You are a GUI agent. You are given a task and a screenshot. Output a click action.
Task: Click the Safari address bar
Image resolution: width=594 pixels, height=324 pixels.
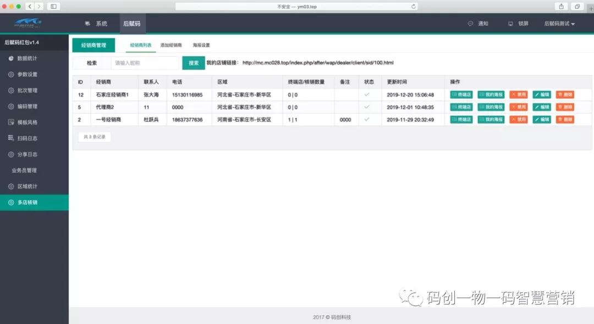(296, 7)
